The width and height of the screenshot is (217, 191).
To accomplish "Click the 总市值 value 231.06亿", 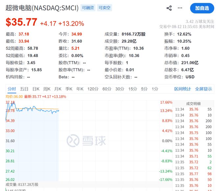I will (190, 63).
